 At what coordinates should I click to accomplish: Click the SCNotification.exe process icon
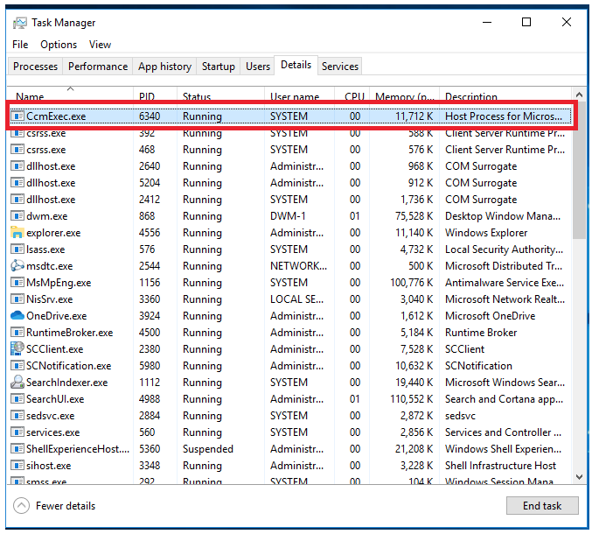pyautogui.click(x=17, y=365)
